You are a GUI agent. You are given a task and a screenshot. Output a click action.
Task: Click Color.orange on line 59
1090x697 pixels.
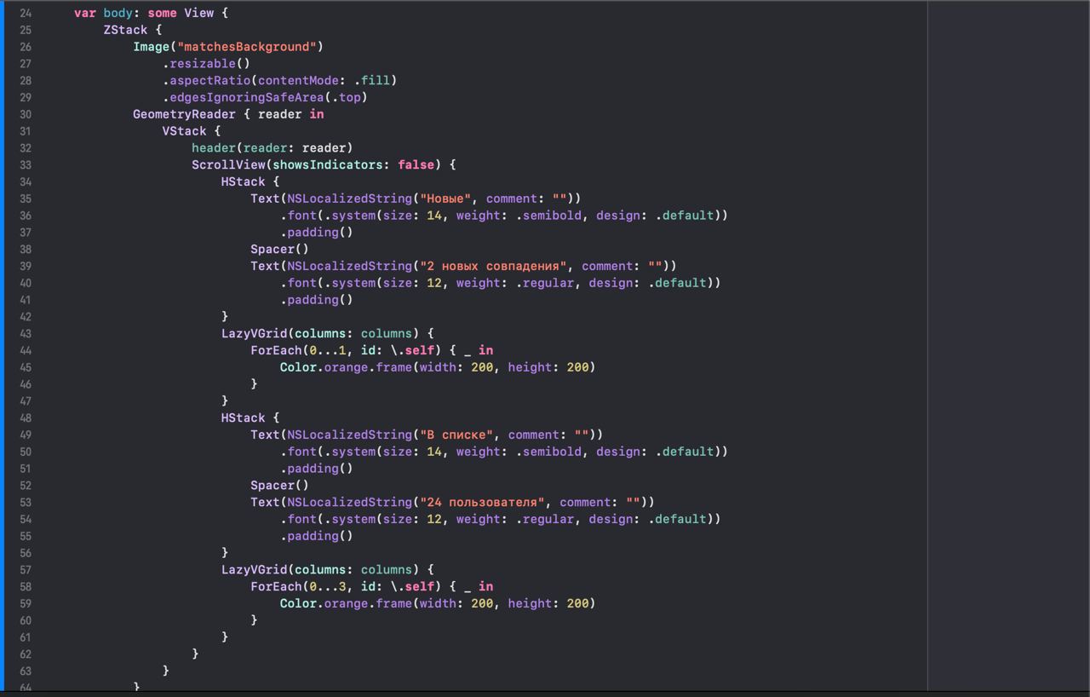coord(324,603)
